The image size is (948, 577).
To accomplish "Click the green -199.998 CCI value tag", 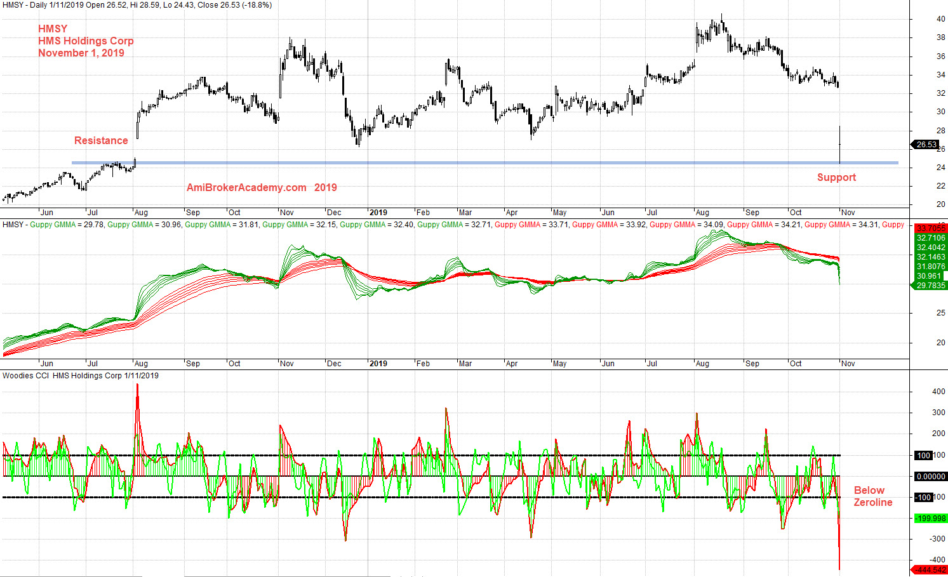I will click(930, 519).
